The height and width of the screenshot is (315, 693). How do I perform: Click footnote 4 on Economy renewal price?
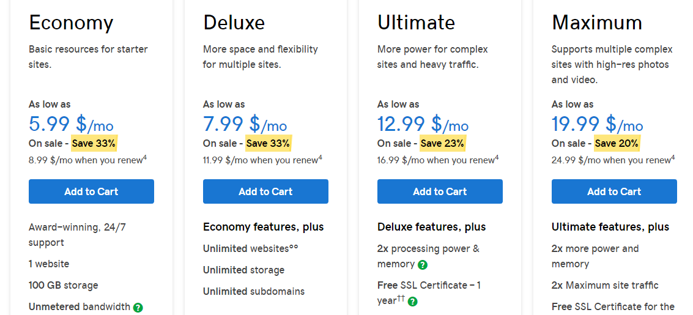tap(146, 157)
